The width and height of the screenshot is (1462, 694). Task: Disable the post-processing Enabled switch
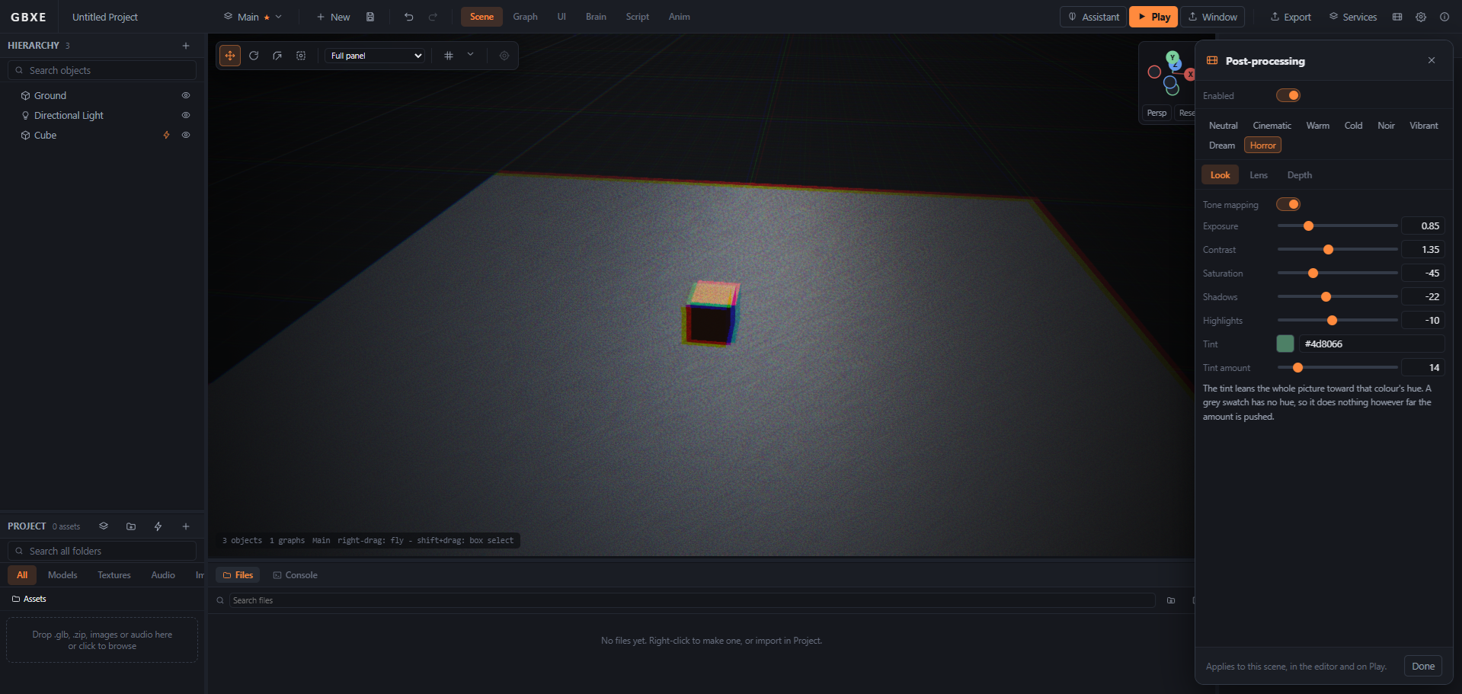[x=1288, y=95]
